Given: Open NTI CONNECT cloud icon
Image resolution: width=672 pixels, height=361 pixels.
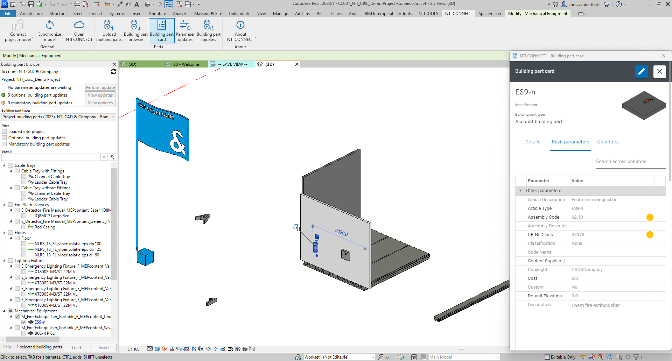Looking at the screenshot, I should coord(79,25).
